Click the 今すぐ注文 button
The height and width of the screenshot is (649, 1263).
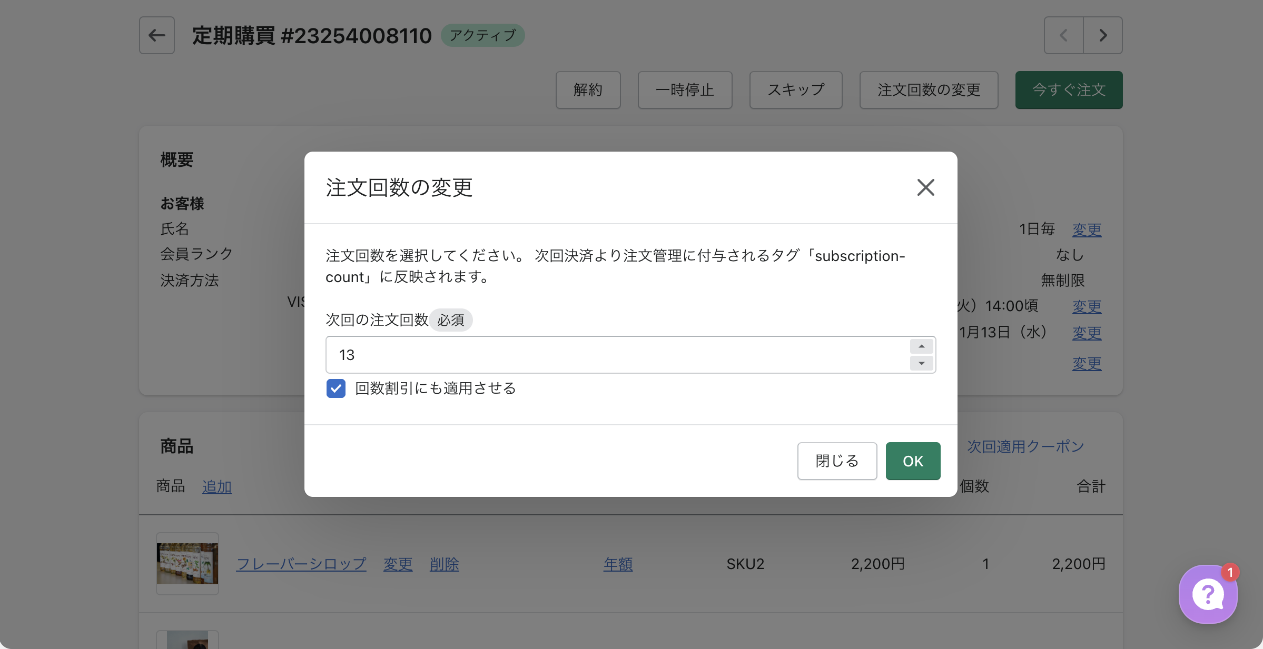coord(1068,90)
